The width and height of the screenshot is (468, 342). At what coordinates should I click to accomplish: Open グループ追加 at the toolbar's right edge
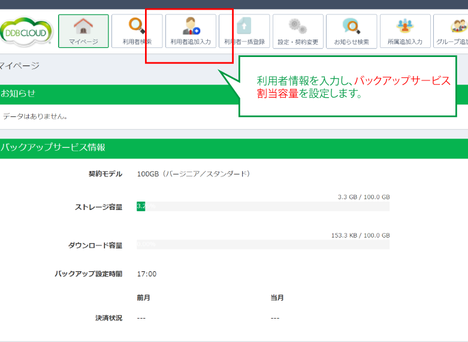451,31
